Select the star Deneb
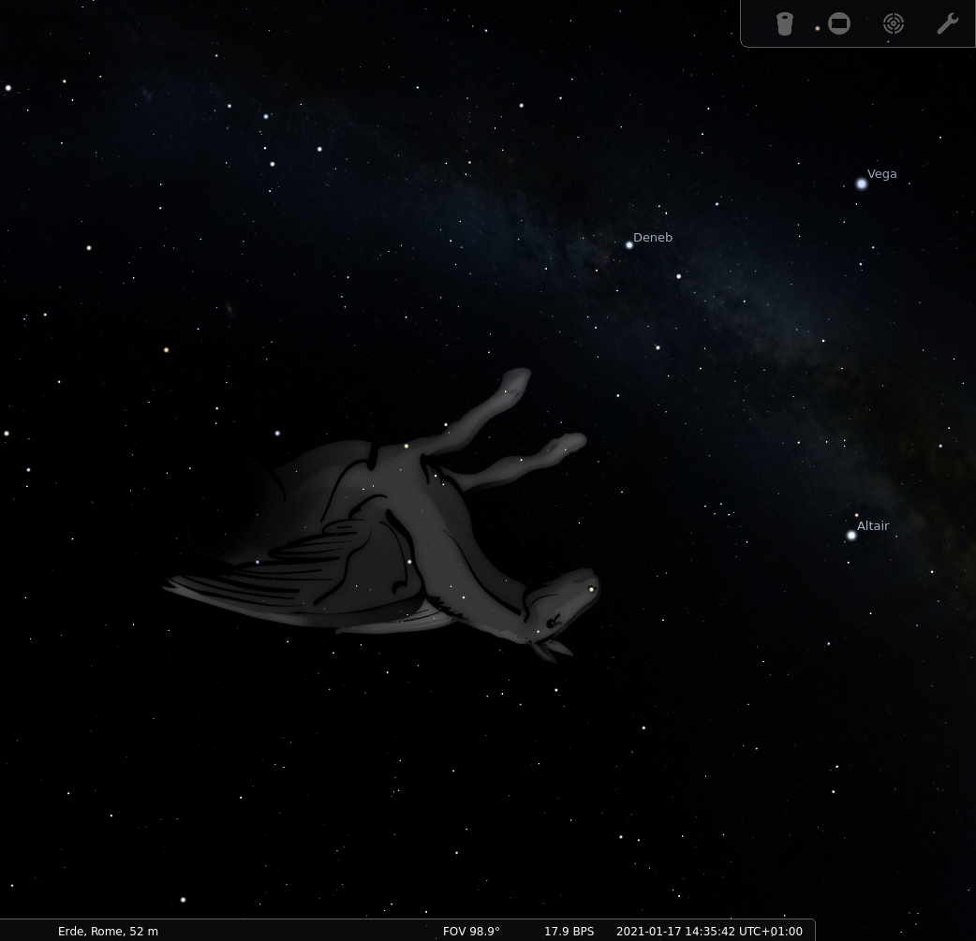 [x=629, y=245]
